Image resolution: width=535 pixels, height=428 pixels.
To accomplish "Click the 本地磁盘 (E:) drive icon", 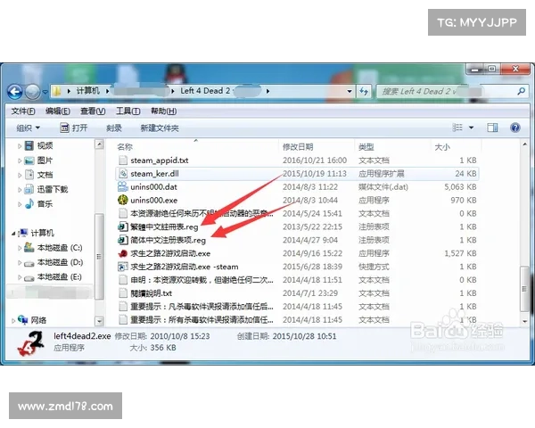I will point(29,277).
